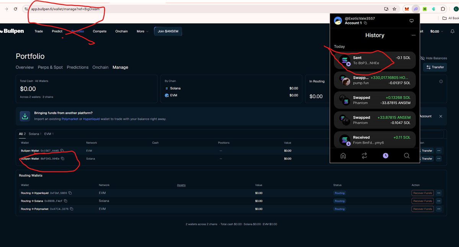Open Phantom swap tab icon
The width and height of the screenshot is (459, 247).
click(x=364, y=155)
